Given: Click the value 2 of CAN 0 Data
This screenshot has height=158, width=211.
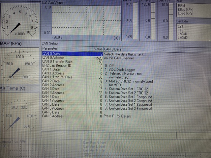Looking at the screenshot, I should [102, 54].
